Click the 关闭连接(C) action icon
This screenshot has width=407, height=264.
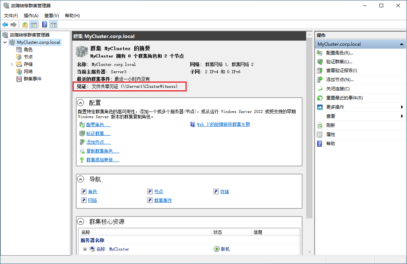pos(320,89)
